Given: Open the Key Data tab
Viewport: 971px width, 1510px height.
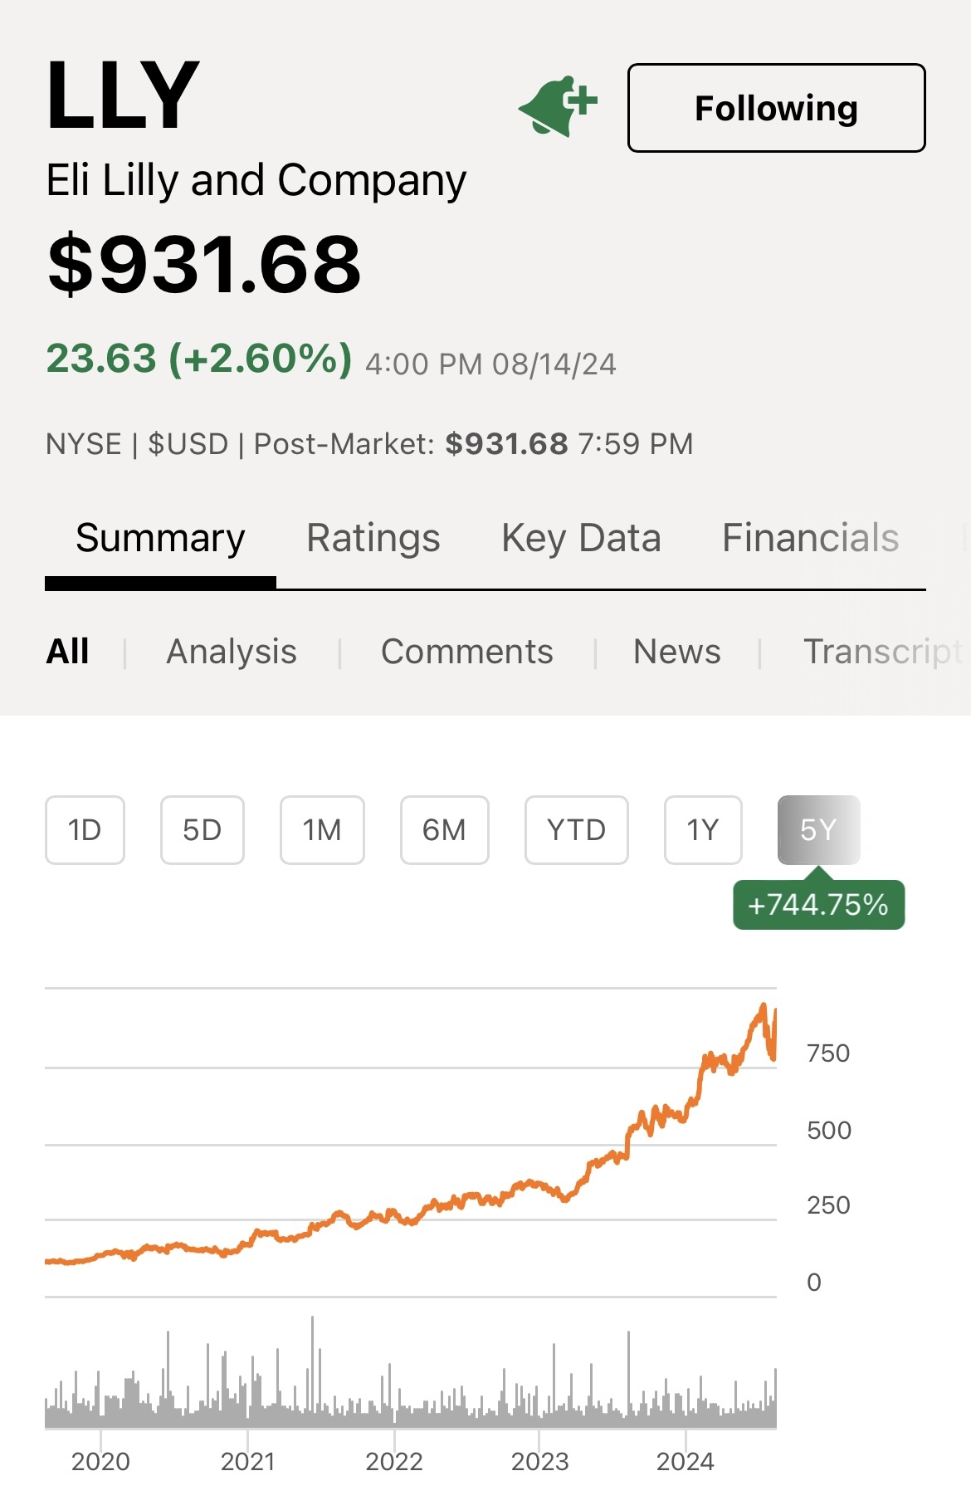Looking at the screenshot, I should [x=581, y=538].
